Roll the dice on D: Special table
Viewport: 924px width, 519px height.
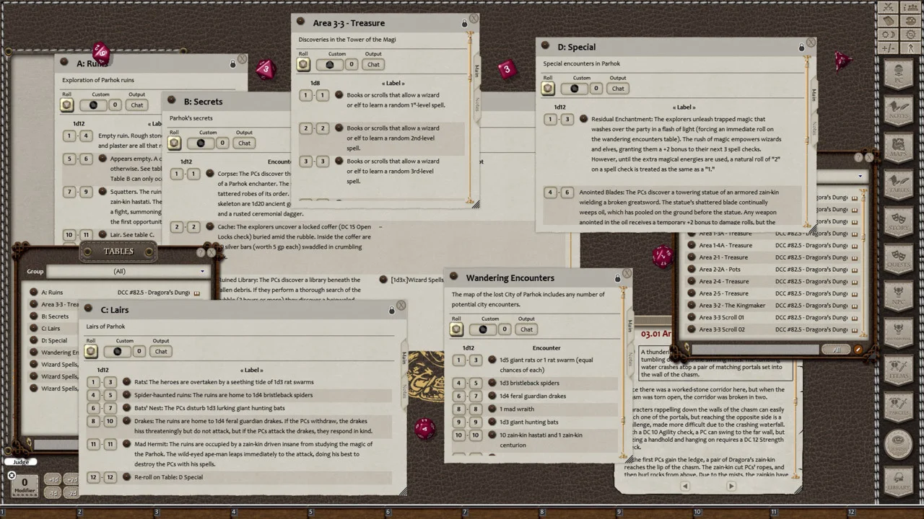point(548,89)
